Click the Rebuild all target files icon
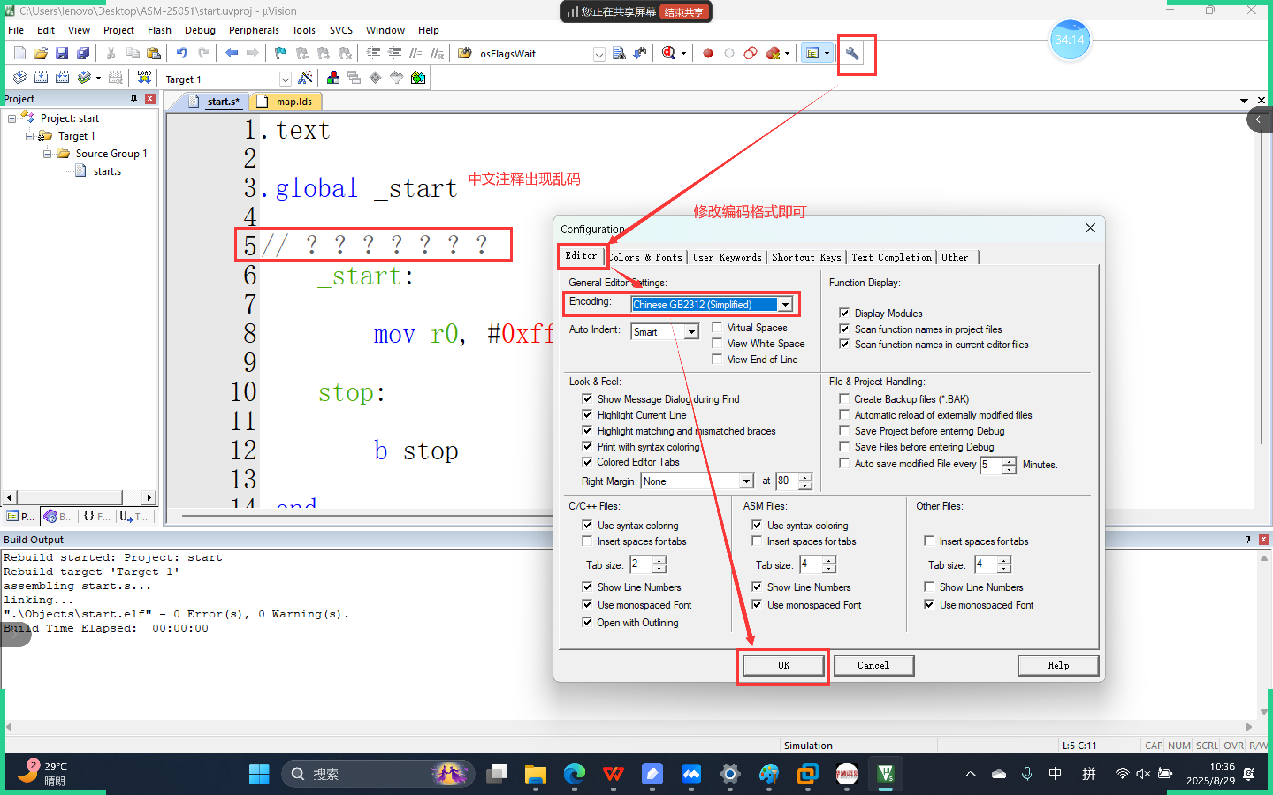 [62, 78]
